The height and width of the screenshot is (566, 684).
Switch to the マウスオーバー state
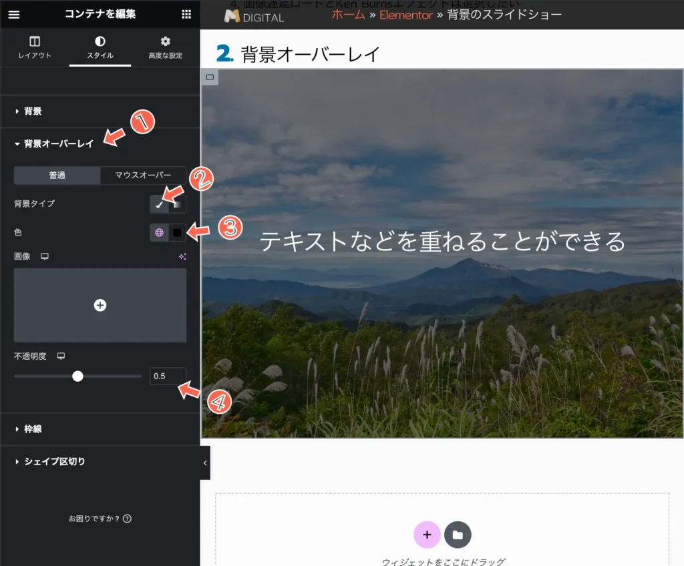[x=143, y=176]
